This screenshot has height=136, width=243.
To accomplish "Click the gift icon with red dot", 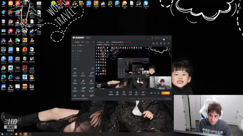I will tap(153, 43).
